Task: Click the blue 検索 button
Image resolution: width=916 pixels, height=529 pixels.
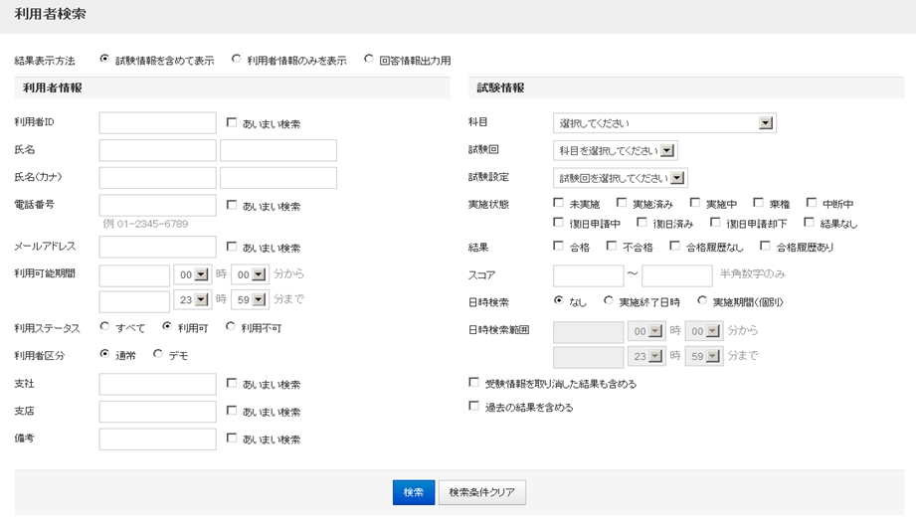Action: [x=414, y=492]
